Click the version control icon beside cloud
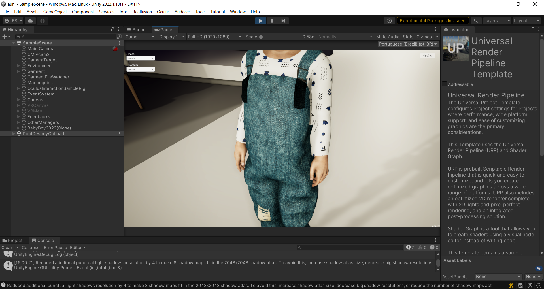This screenshot has width=544, height=289. pos(42,21)
